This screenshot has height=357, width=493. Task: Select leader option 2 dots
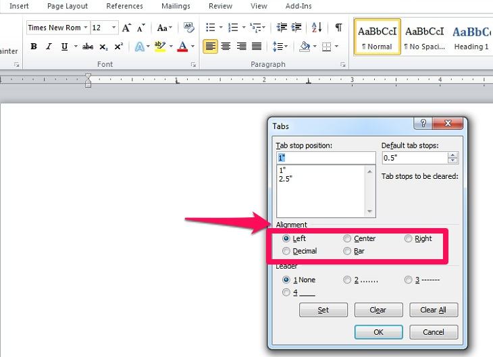tap(347, 279)
